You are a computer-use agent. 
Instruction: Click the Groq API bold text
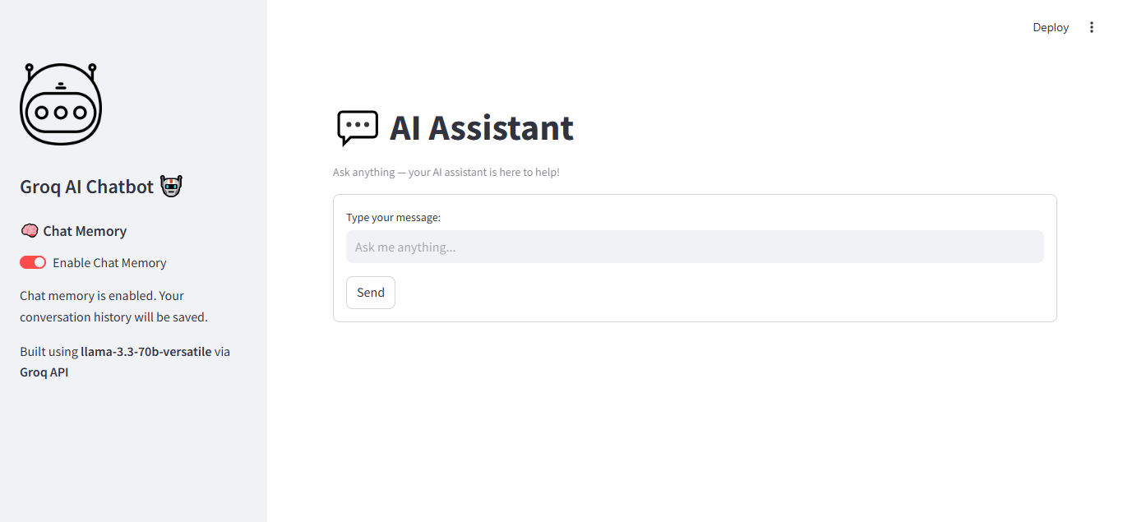[44, 372]
